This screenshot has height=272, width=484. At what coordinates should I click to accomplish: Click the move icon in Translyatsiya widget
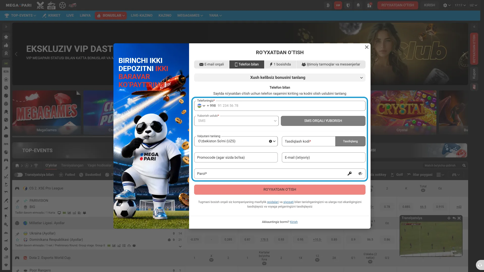pyautogui.click(x=449, y=218)
